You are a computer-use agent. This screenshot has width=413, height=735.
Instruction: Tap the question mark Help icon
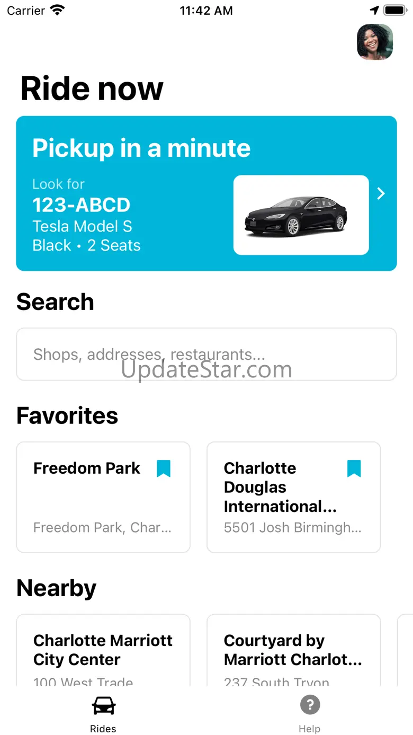[x=310, y=705]
